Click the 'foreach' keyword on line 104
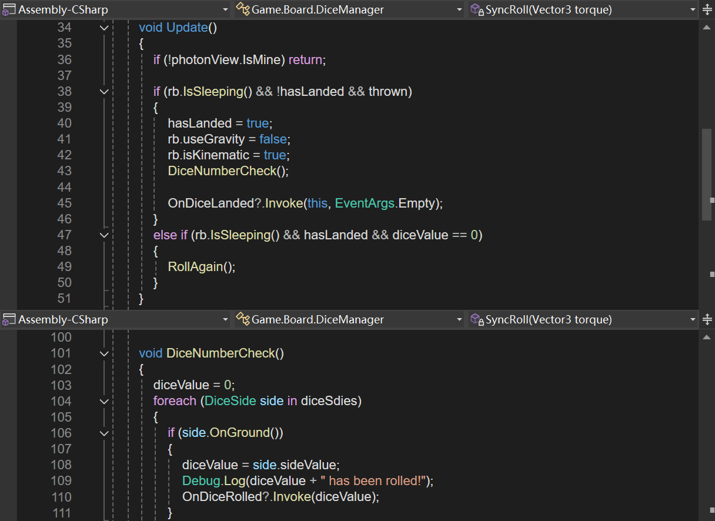The image size is (715, 521). pos(175,401)
